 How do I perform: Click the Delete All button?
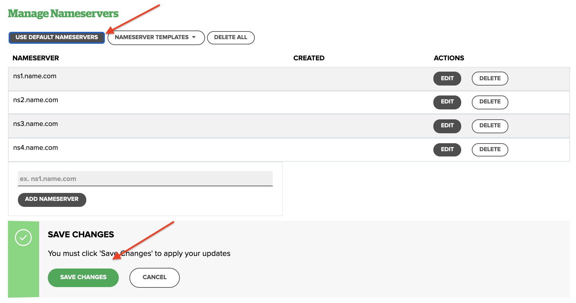[x=231, y=37]
